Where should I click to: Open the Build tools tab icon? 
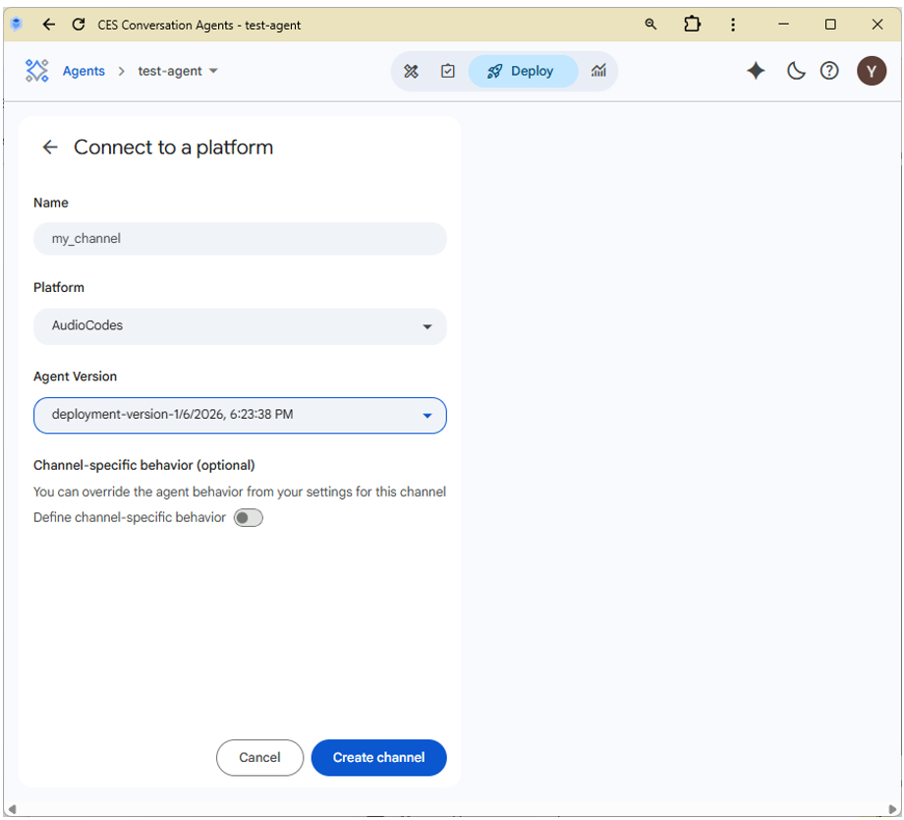coord(412,71)
